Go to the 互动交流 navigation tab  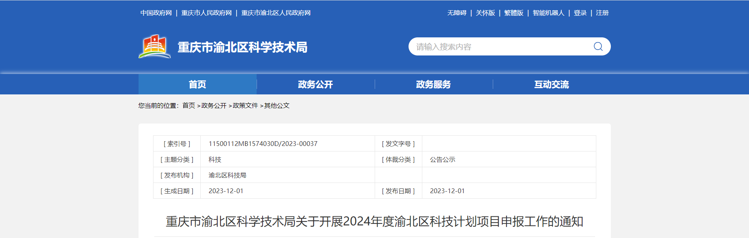551,85
